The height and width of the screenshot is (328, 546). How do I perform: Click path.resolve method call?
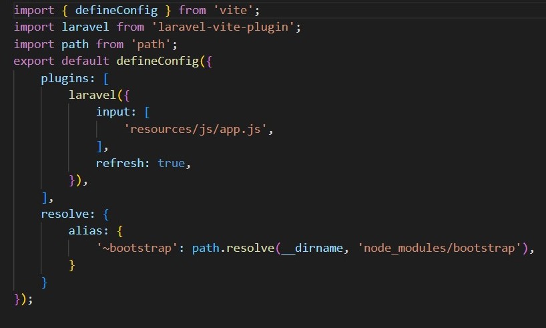tap(234, 249)
